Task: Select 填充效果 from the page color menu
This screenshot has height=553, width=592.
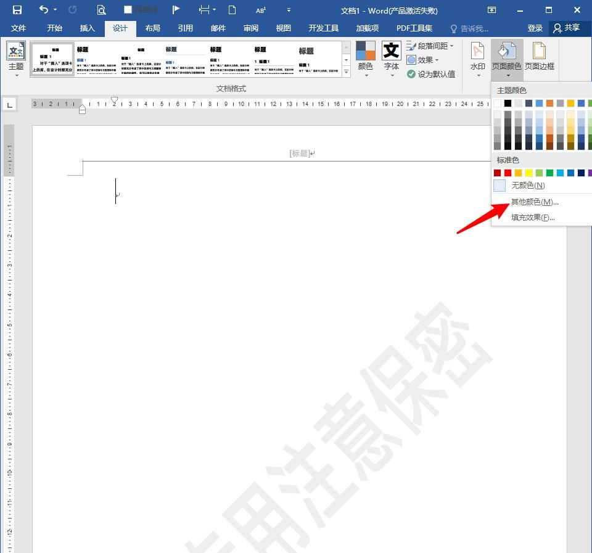Action: (x=532, y=217)
